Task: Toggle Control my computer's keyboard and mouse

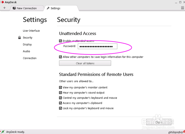Action: (60, 98)
